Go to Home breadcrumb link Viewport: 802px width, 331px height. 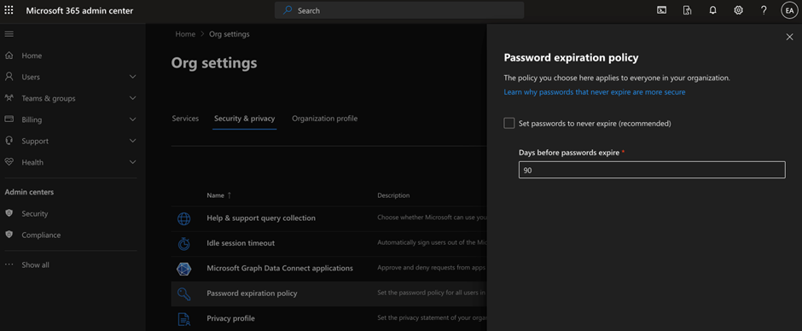[185, 34]
